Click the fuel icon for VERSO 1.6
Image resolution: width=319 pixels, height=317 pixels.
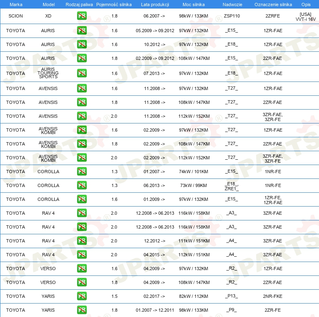82,269
